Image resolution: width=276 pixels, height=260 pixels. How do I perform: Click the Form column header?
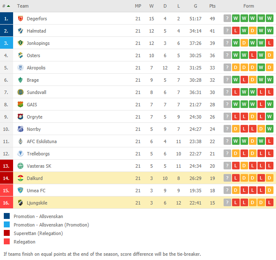[249, 6]
